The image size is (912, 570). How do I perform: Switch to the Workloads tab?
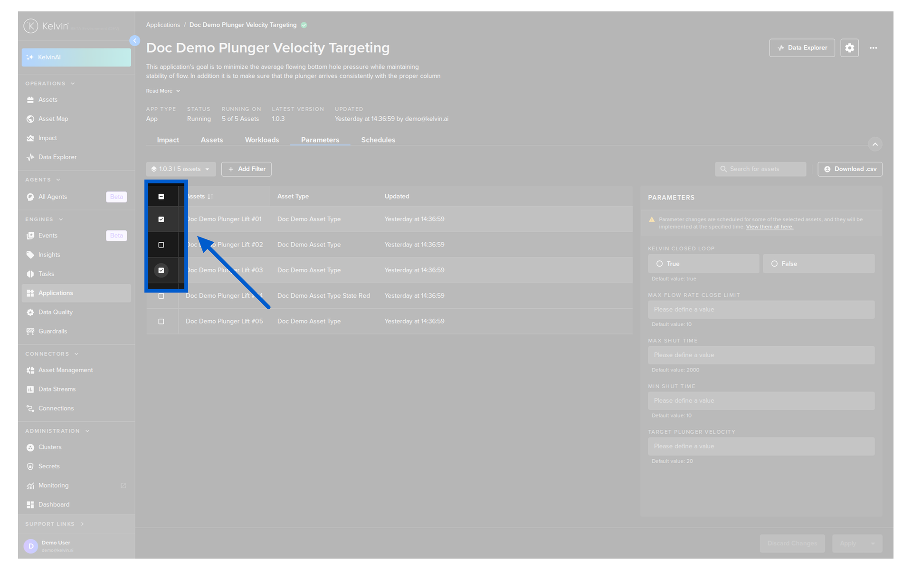coord(262,140)
